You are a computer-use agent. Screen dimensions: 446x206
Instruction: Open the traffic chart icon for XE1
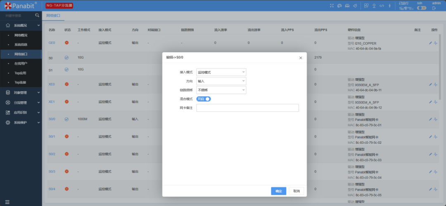pyautogui.click(x=436, y=102)
